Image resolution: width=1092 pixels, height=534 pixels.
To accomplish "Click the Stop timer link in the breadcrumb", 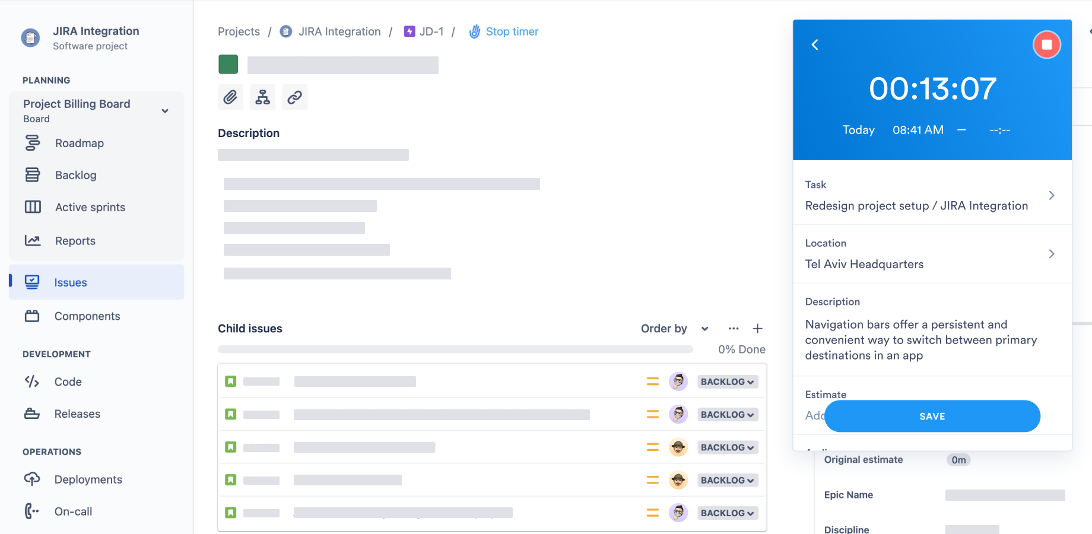I will pos(512,31).
